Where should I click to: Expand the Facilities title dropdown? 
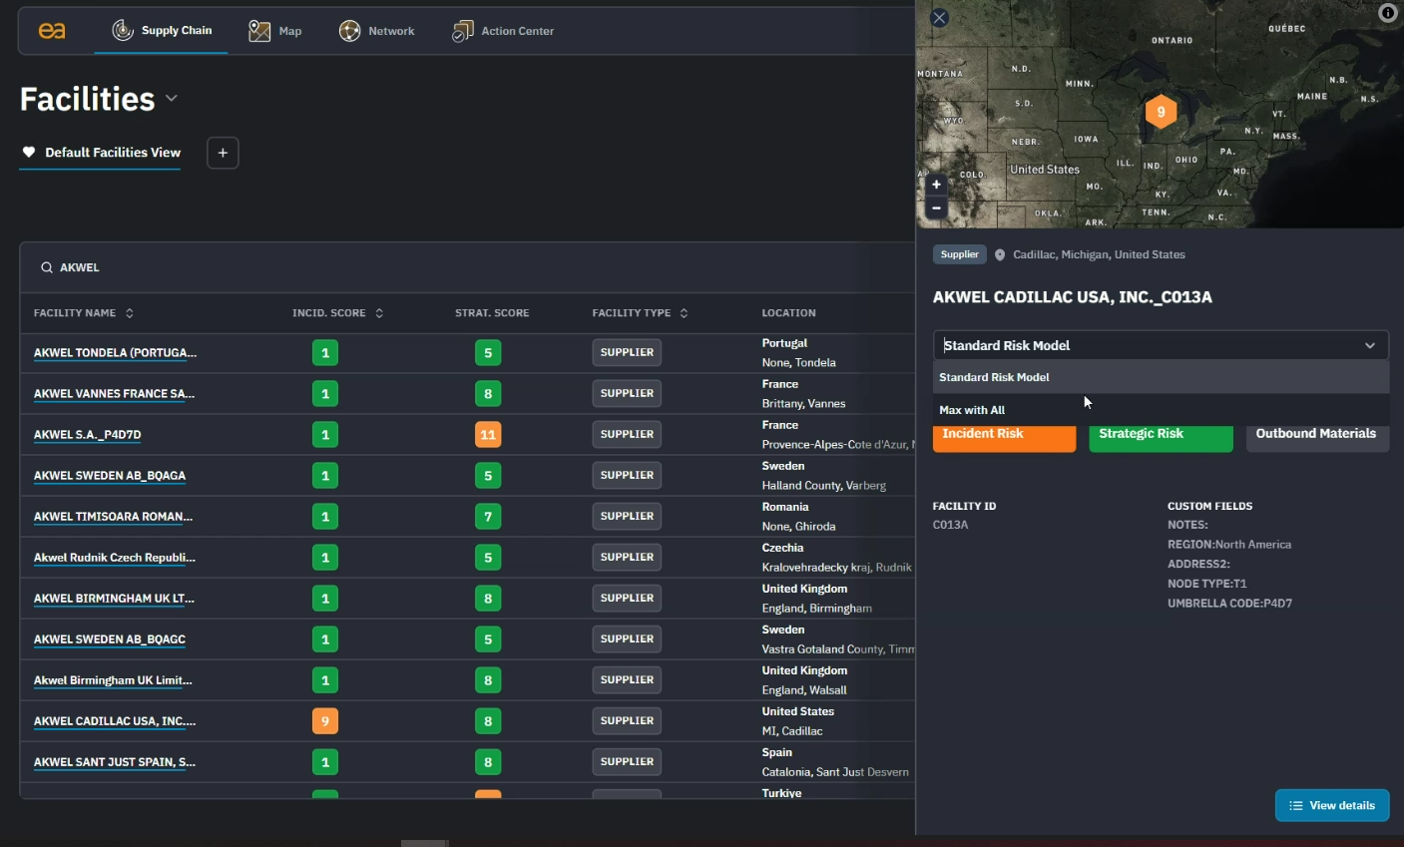coord(172,98)
